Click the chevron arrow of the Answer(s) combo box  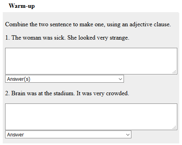point(120,79)
